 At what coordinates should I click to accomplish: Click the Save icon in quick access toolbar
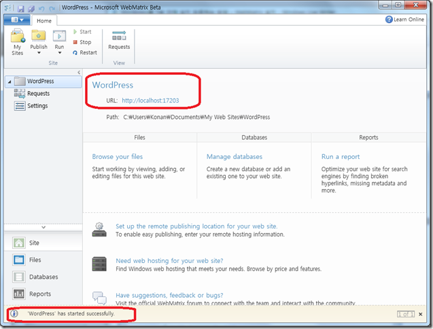20,8
